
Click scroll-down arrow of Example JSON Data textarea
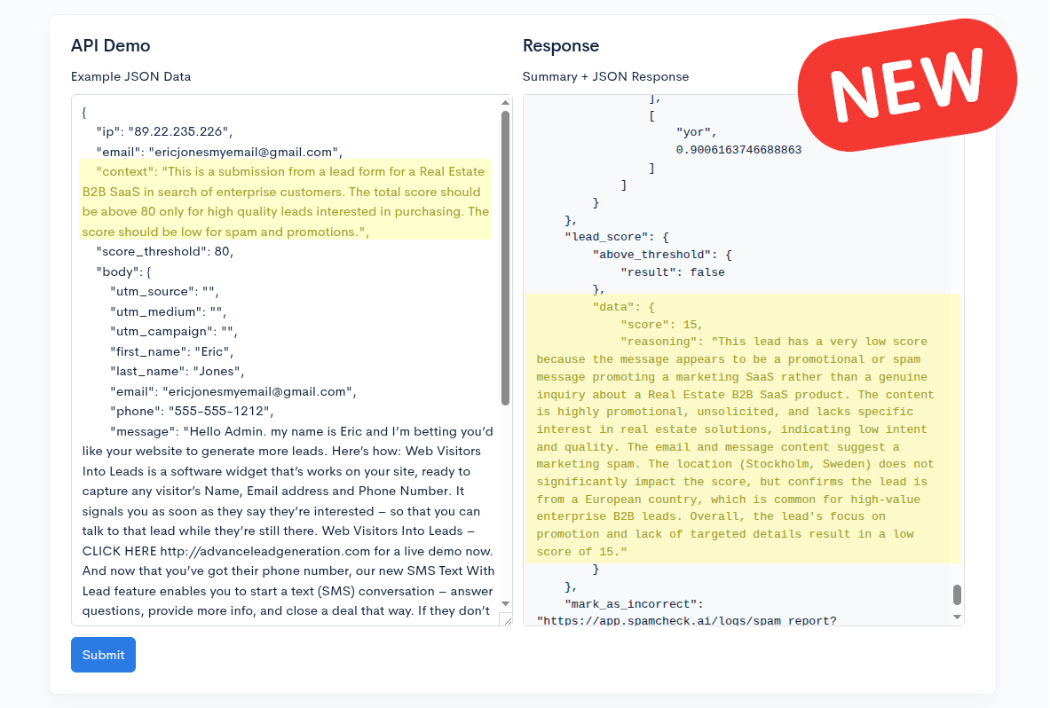[505, 603]
